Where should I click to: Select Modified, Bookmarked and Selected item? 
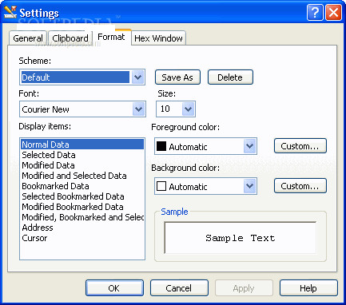(x=82, y=217)
